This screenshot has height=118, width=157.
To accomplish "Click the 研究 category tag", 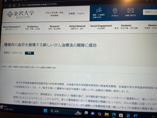I will pyautogui.click(x=30, y=53).
